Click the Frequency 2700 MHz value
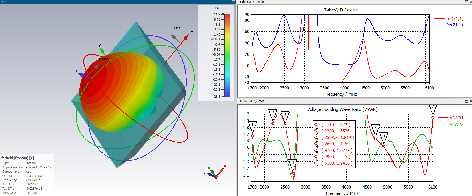 [33, 180]
